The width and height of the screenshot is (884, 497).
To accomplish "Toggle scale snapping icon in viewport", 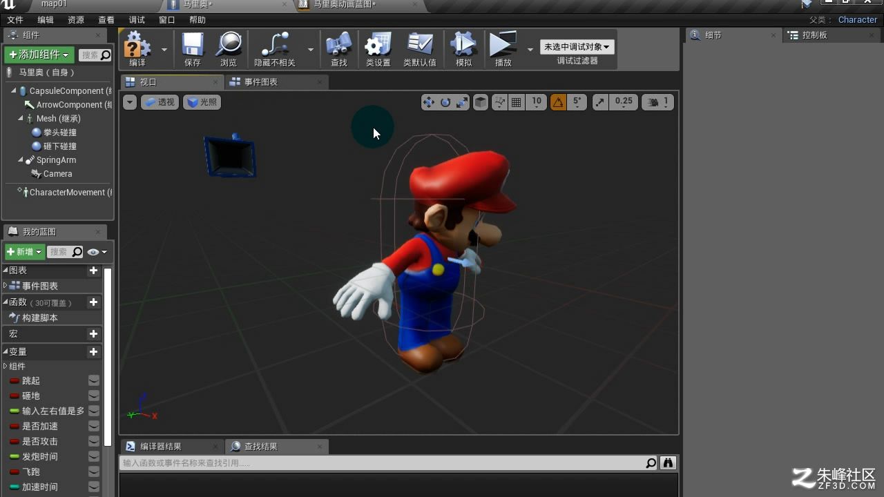I will [x=600, y=102].
